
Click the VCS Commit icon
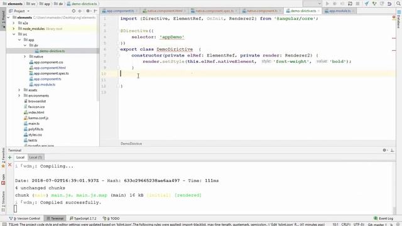pyautogui.click(x=374, y=4)
